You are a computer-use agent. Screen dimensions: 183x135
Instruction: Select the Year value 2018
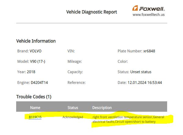click(31, 72)
